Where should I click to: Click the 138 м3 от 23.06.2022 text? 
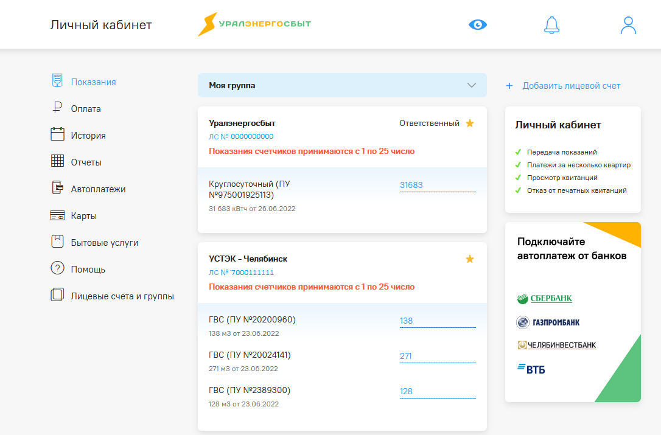pos(243,333)
